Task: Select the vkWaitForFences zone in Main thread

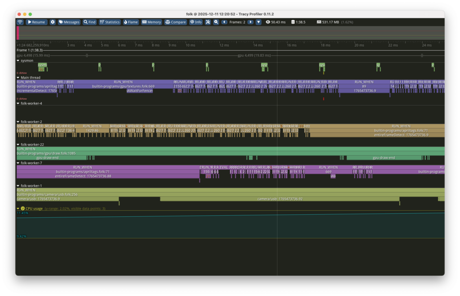Action: 140,90
